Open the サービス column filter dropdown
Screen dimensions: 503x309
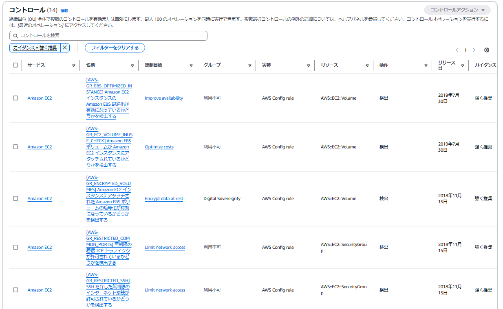pos(74,65)
